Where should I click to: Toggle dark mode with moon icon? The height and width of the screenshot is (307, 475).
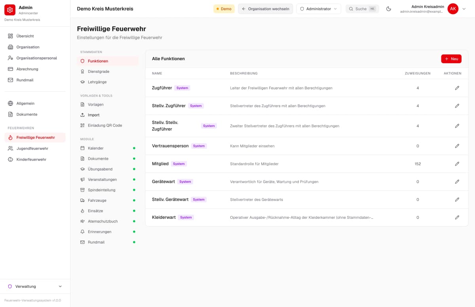[389, 9]
